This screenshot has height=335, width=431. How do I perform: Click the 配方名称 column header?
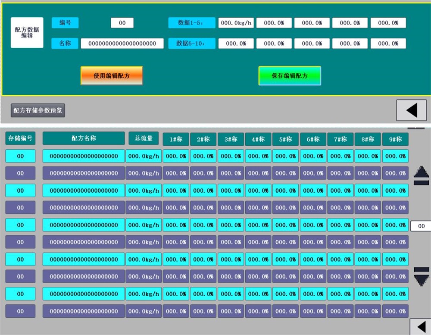[x=84, y=138]
